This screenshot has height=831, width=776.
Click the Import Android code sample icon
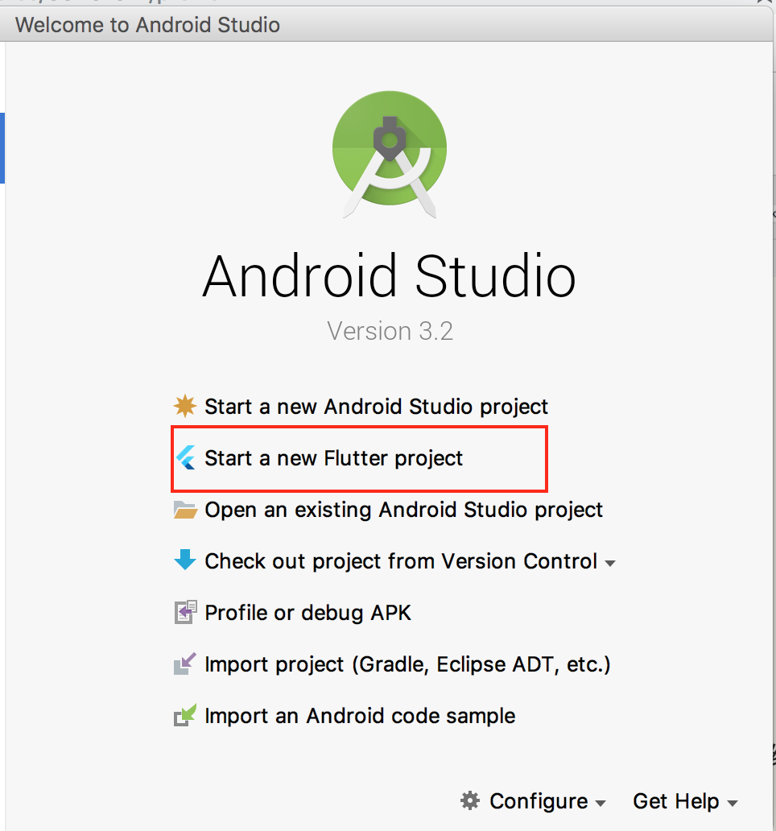coord(185,716)
